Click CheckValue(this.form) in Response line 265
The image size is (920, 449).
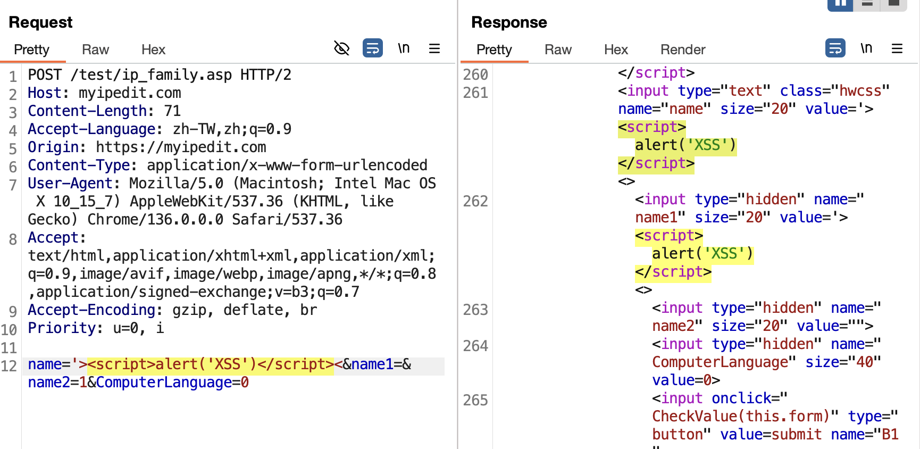pyautogui.click(x=741, y=416)
